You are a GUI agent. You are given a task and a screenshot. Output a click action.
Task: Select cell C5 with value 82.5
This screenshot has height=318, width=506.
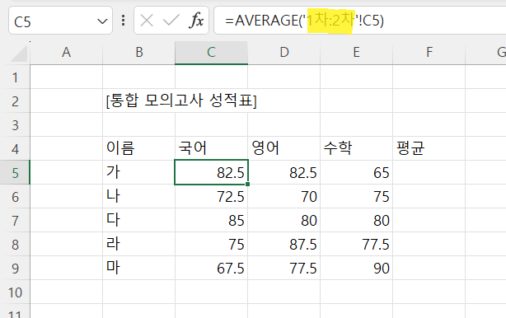click(211, 172)
